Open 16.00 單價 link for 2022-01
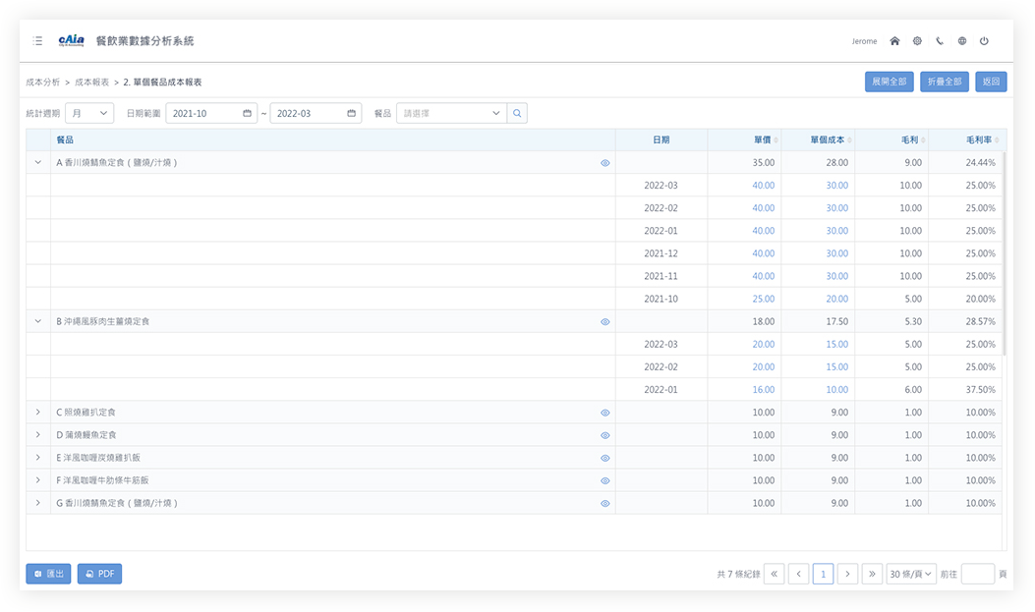 click(763, 390)
